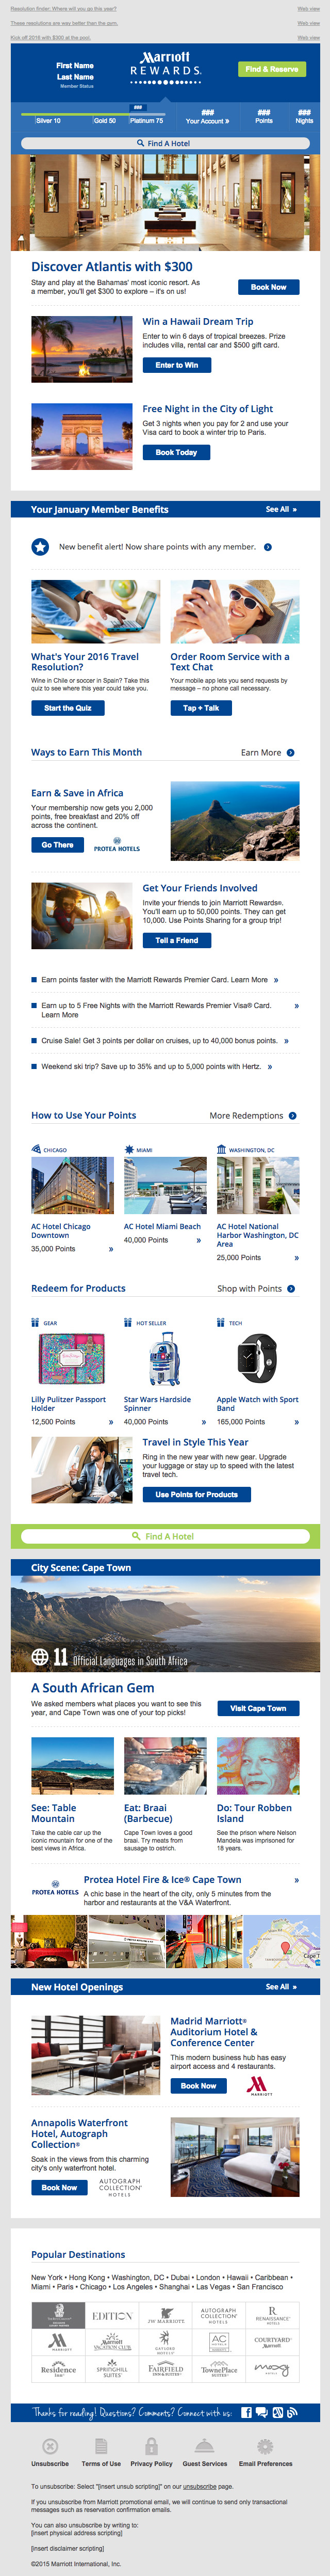This screenshot has height=2576, width=330.
Task: Click the Email Preferences envelope icon
Action: 265,2446
